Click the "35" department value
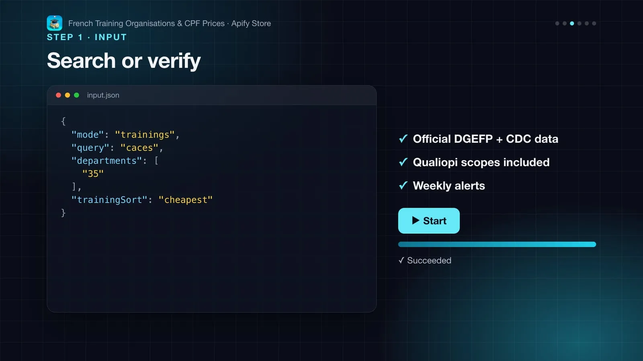The width and height of the screenshot is (643, 361). point(93,174)
